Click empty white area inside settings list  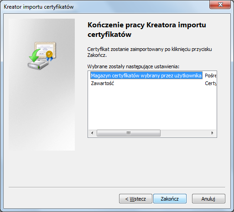pos(152,108)
